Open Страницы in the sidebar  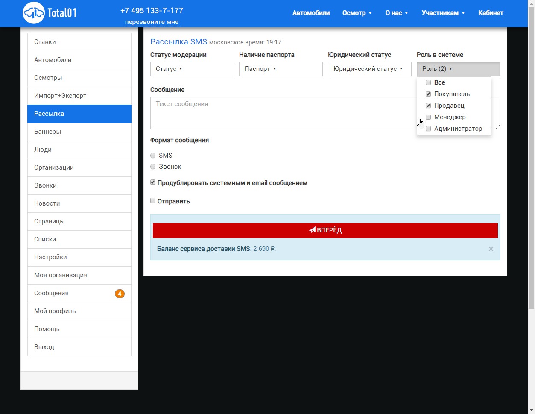(x=79, y=221)
